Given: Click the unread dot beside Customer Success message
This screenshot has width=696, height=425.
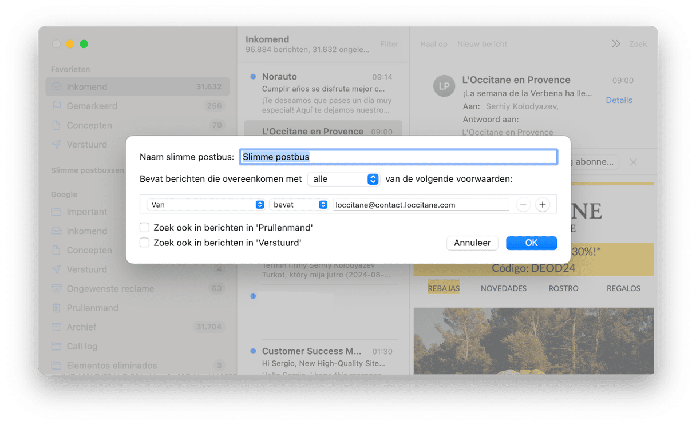Looking at the screenshot, I should coord(253,351).
